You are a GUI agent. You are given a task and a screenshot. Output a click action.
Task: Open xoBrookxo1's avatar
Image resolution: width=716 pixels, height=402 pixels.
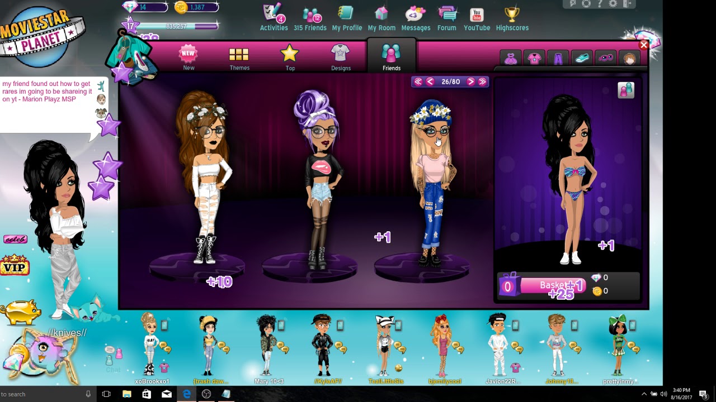149,344
